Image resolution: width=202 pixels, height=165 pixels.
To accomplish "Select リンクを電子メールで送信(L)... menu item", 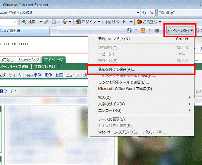I will [x=141, y=82].
